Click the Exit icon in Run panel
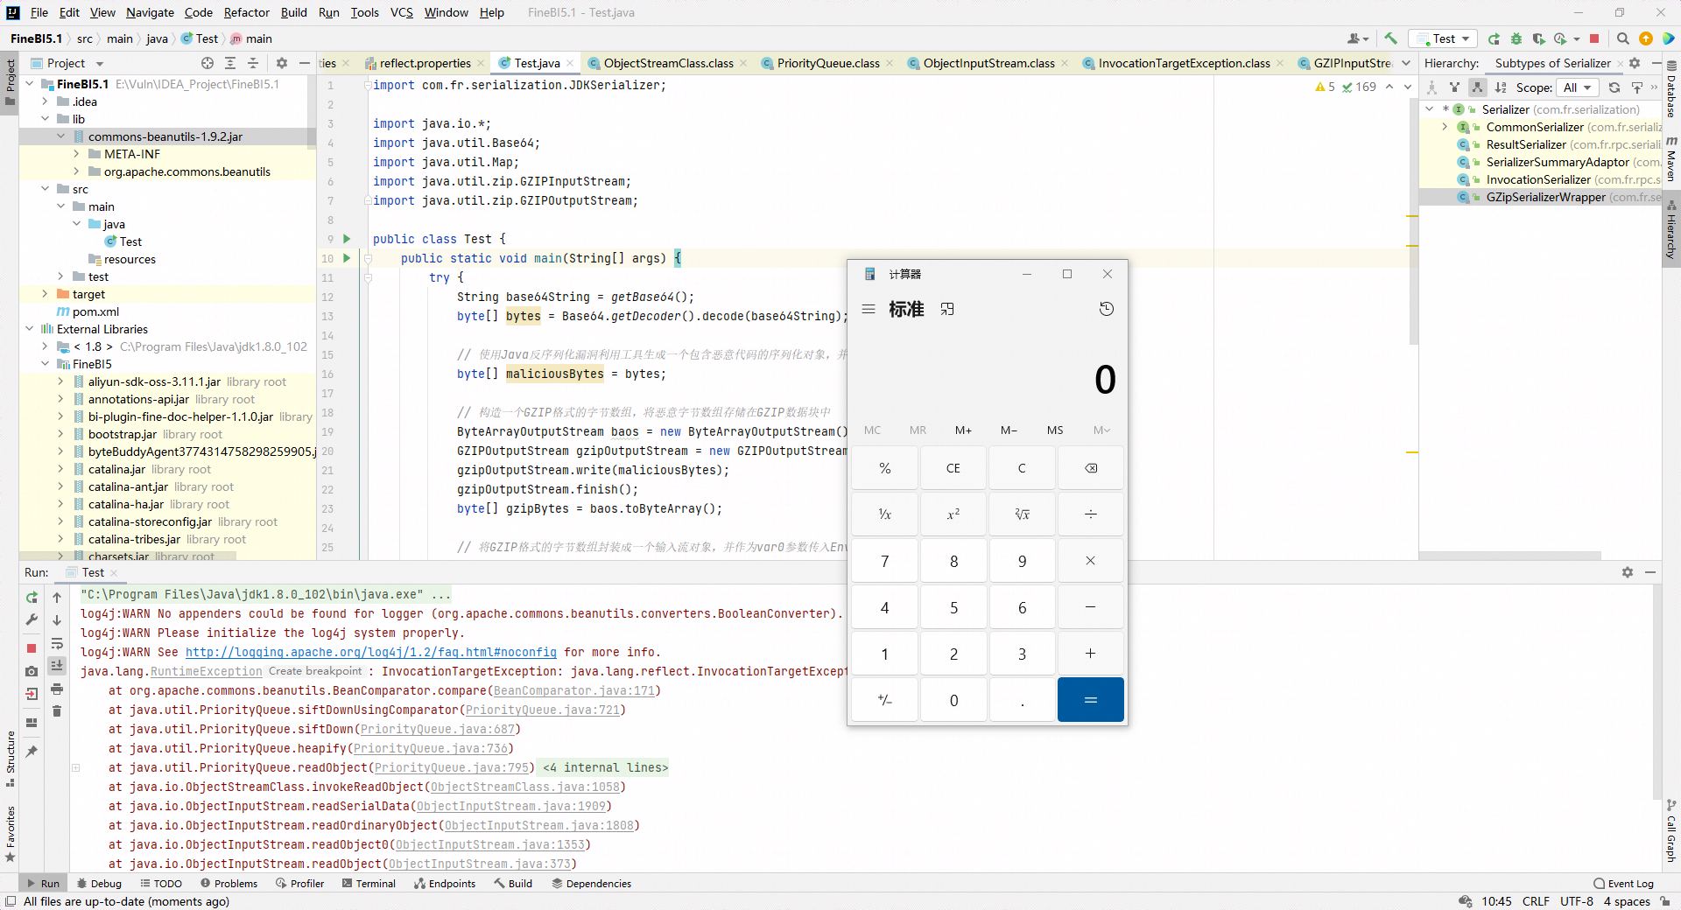 32,694
